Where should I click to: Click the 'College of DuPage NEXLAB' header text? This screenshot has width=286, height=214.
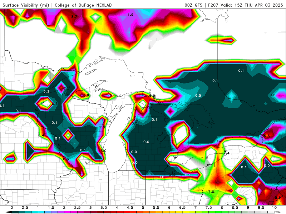pyautogui.click(x=83, y=5)
